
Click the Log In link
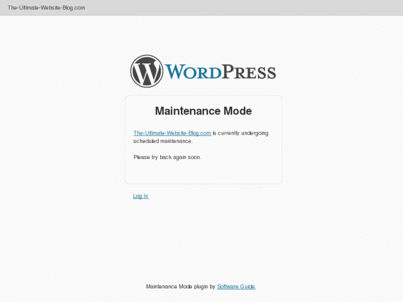[141, 196]
